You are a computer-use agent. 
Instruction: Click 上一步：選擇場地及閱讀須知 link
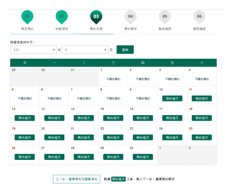pyautogui.click(x=77, y=179)
